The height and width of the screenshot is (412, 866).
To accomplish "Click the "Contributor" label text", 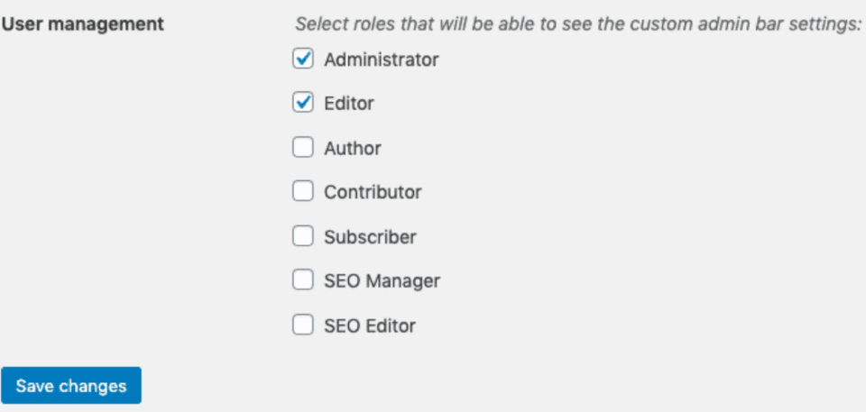I will coord(373,192).
